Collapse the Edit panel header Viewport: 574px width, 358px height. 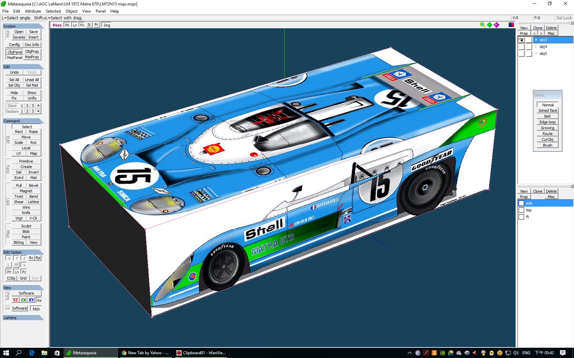[23, 67]
